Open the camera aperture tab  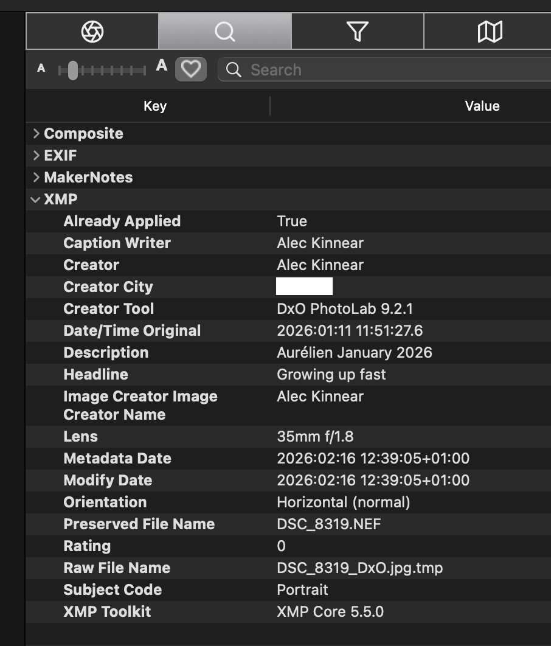tap(92, 31)
